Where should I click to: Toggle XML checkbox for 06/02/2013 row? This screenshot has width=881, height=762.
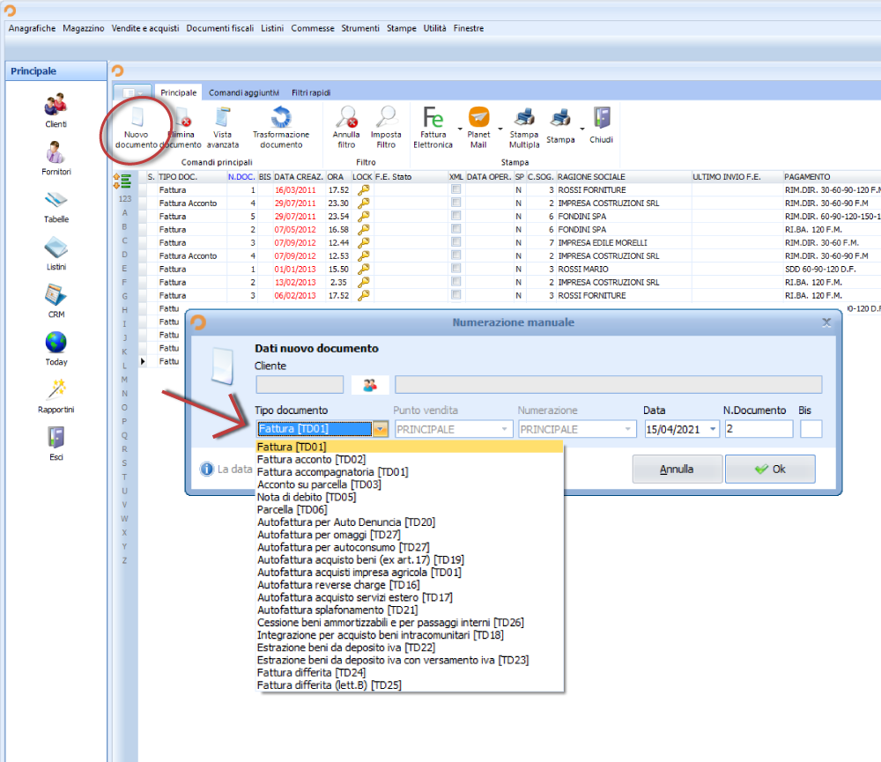click(456, 295)
